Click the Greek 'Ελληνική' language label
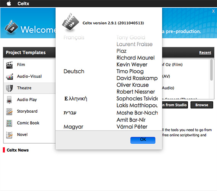Screen dimensions: 217x191 (76, 99)
